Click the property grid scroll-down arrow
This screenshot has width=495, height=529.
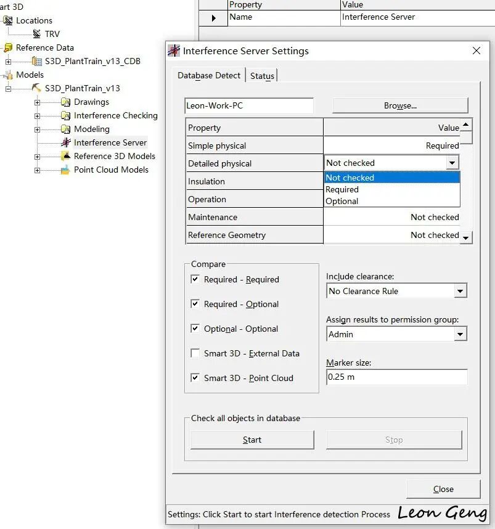[466, 238]
